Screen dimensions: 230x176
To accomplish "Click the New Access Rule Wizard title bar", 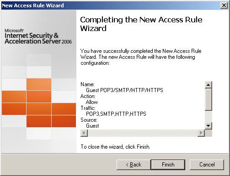I will pos(111,5).
